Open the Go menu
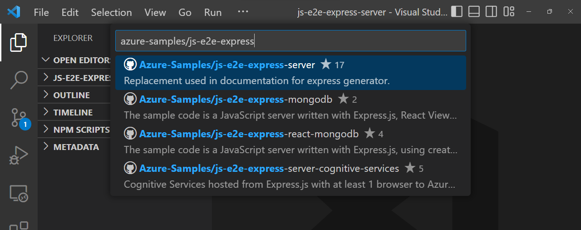 pyautogui.click(x=185, y=12)
